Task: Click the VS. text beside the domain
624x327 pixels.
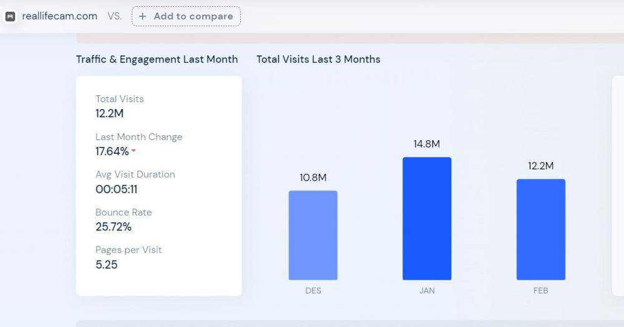Action: point(114,16)
